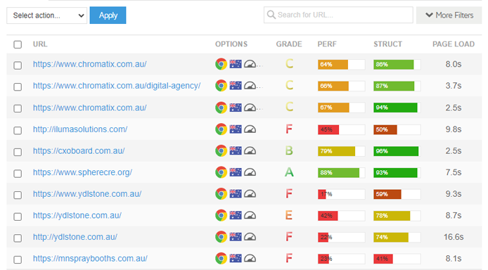Viewport: 488px width, 270px height.
Task: Click the Chrome icon in the spherecre.org row
Action: 221,172
